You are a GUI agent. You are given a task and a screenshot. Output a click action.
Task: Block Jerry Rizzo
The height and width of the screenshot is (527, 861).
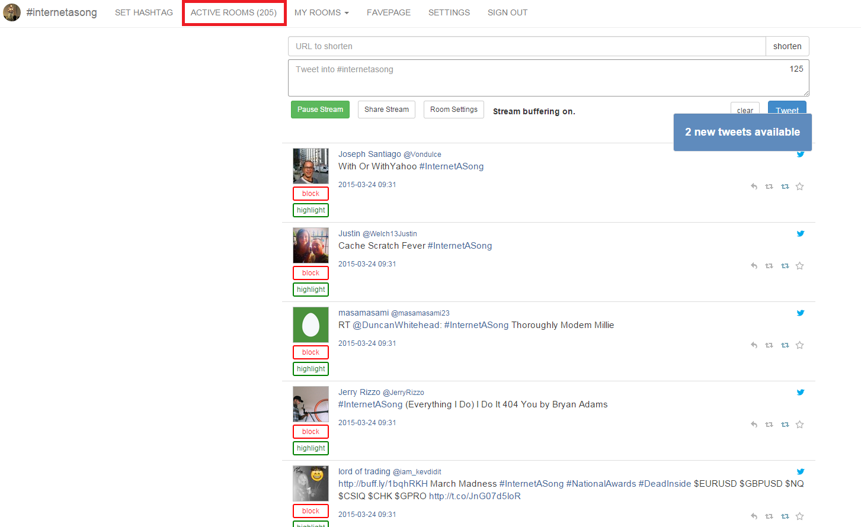click(x=311, y=432)
